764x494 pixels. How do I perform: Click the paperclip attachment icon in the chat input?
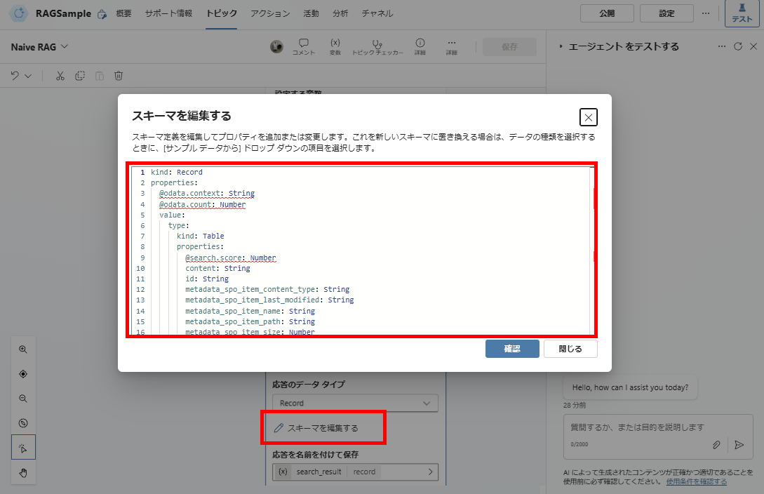click(716, 445)
